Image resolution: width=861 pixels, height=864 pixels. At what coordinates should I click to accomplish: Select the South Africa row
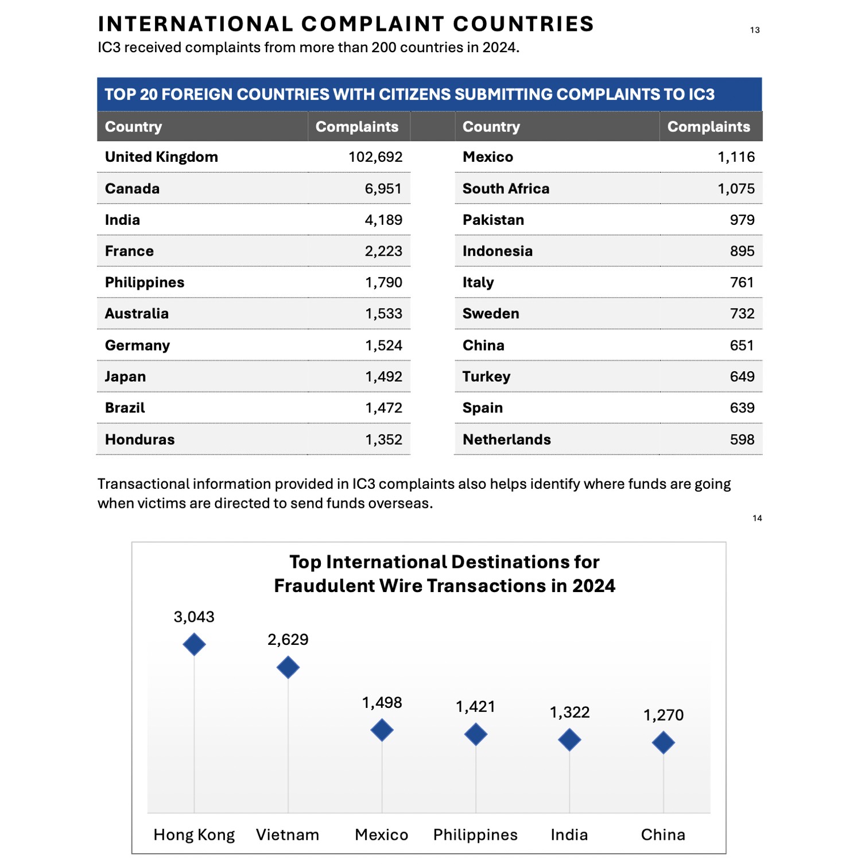point(608,189)
